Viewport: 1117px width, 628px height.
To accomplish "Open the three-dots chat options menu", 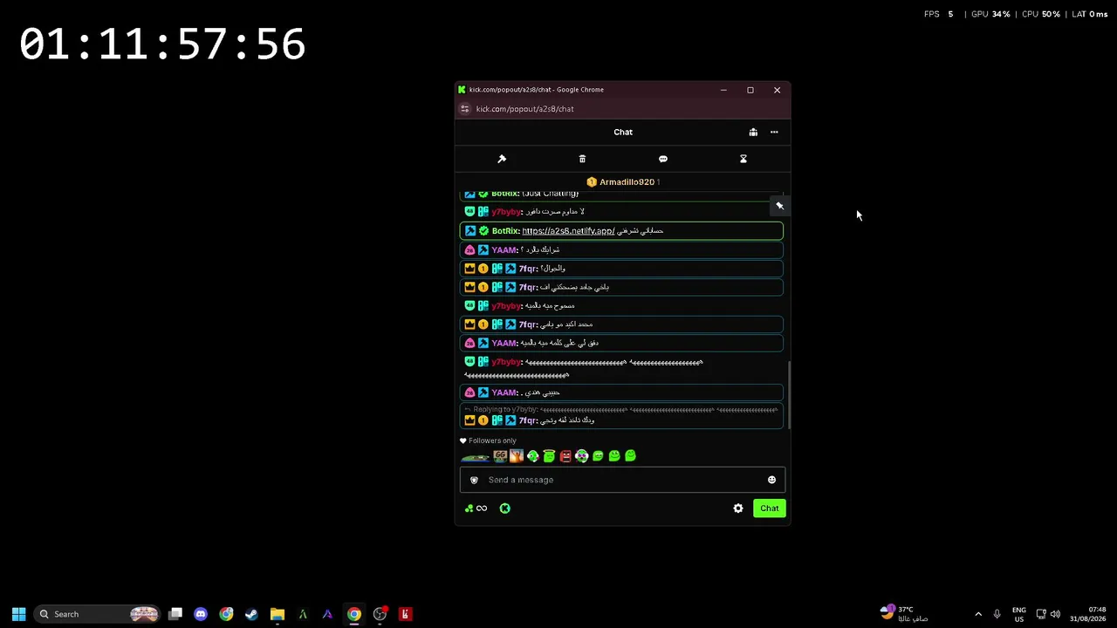I will pos(774,133).
